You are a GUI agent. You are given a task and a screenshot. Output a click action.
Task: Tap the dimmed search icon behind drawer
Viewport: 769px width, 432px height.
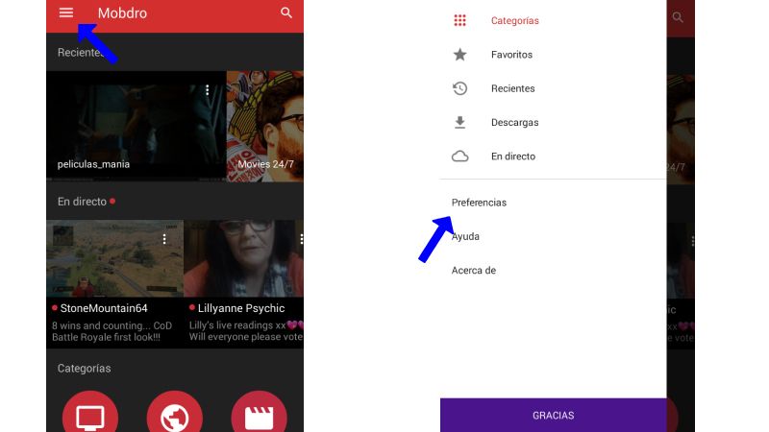(678, 17)
